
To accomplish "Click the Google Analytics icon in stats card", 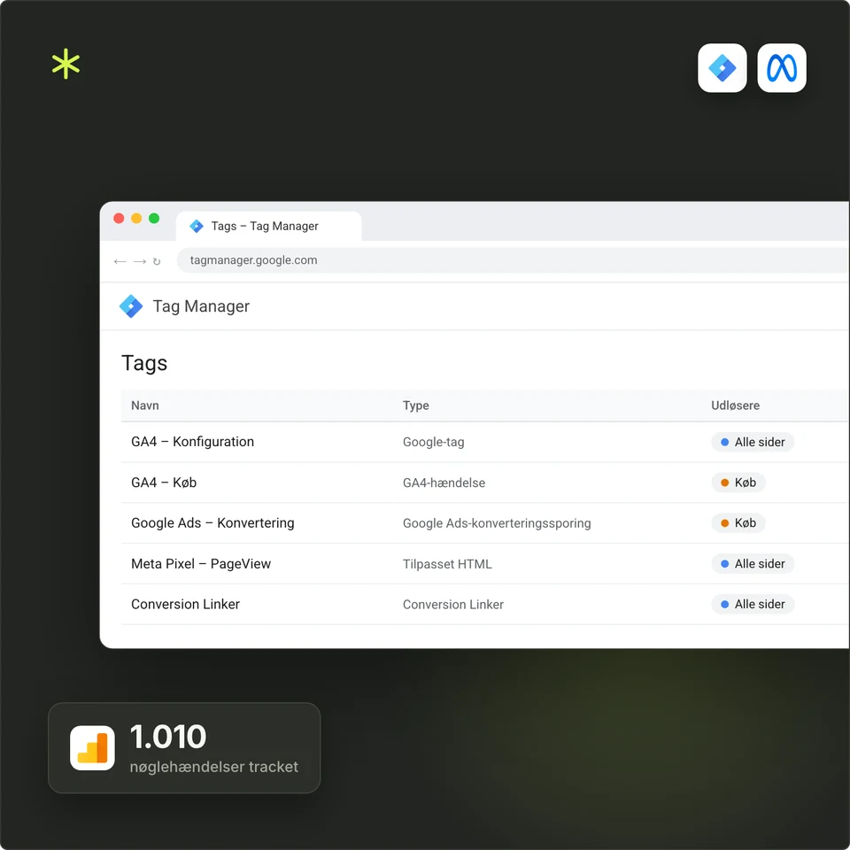I will pos(92,748).
